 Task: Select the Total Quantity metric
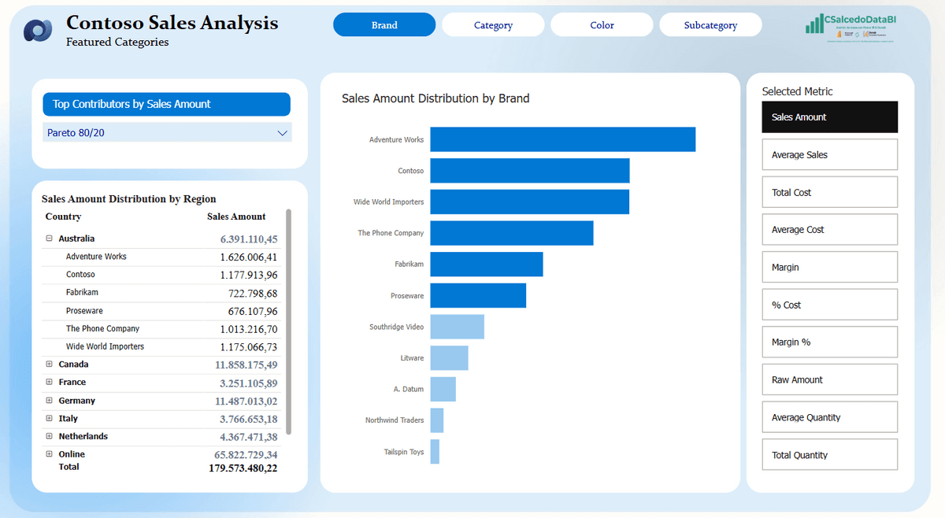point(829,455)
